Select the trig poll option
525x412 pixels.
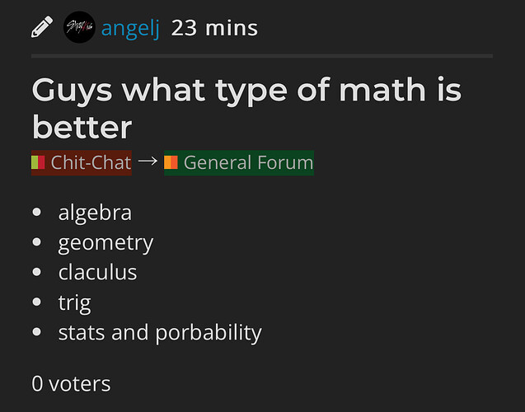74,303
